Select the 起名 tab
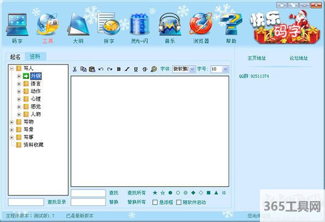 coord(15,56)
